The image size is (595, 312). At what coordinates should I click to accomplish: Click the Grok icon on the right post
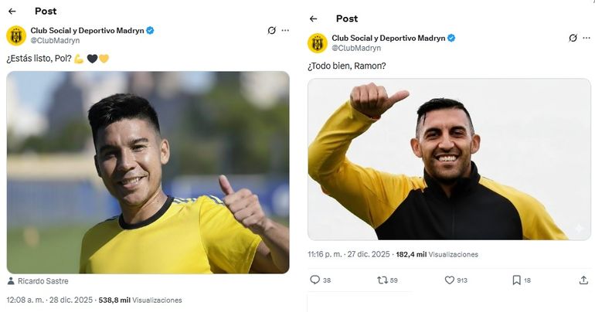pyautogui.click(x=573, y=38)
